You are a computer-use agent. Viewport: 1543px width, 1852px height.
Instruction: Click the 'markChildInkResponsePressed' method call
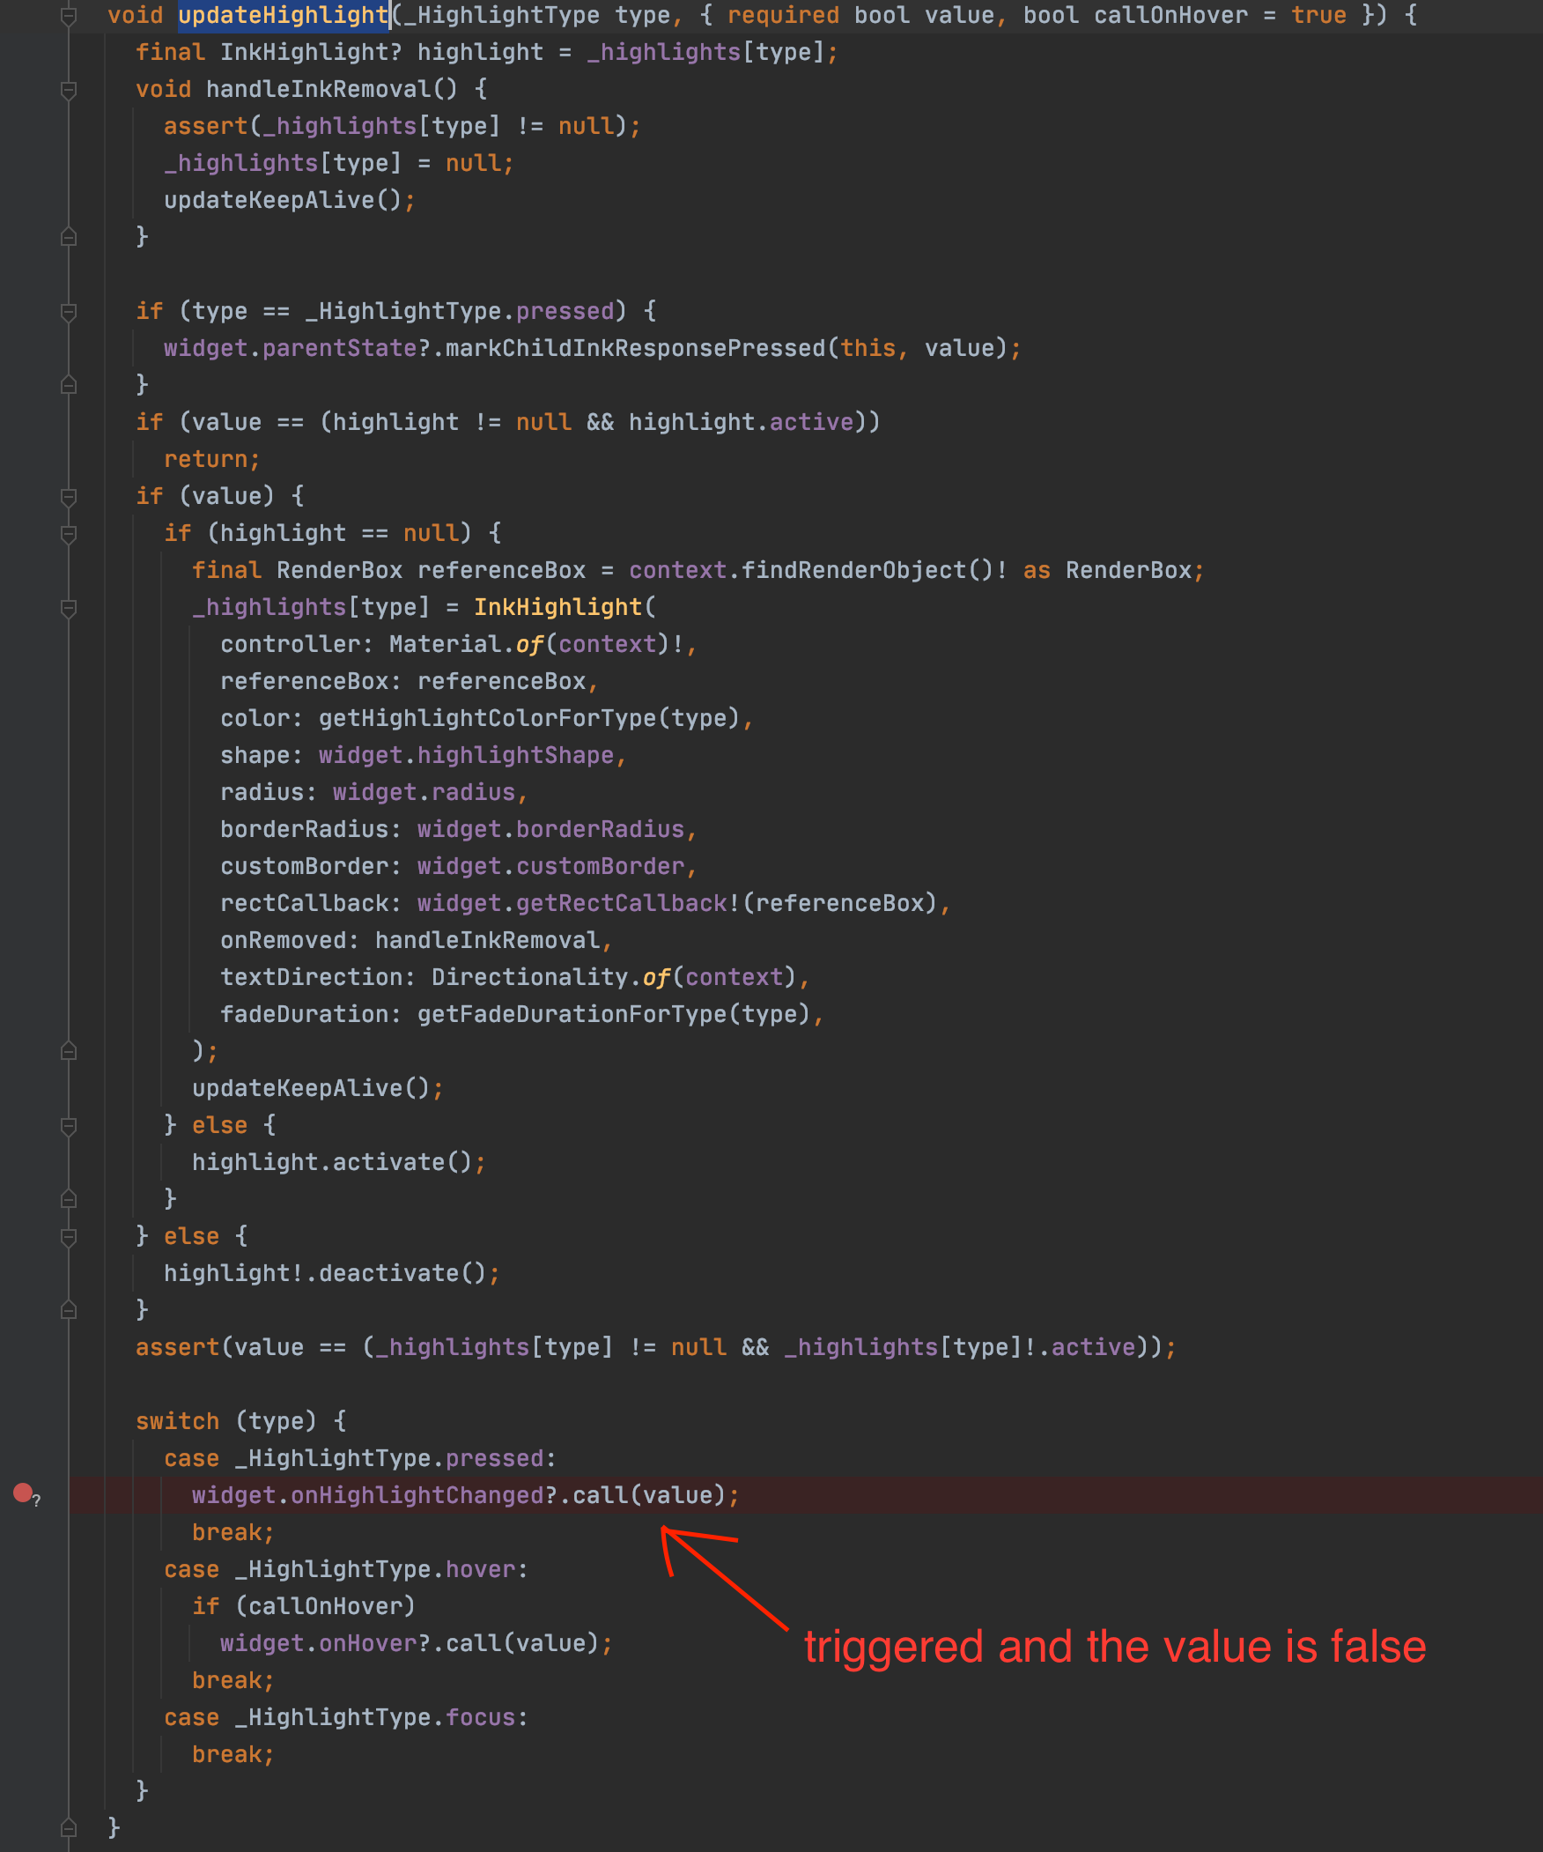[x=635, y=348]
